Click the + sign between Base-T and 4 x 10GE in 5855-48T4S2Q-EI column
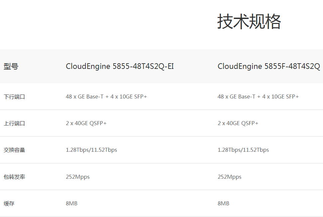 (x=107, y=97)
